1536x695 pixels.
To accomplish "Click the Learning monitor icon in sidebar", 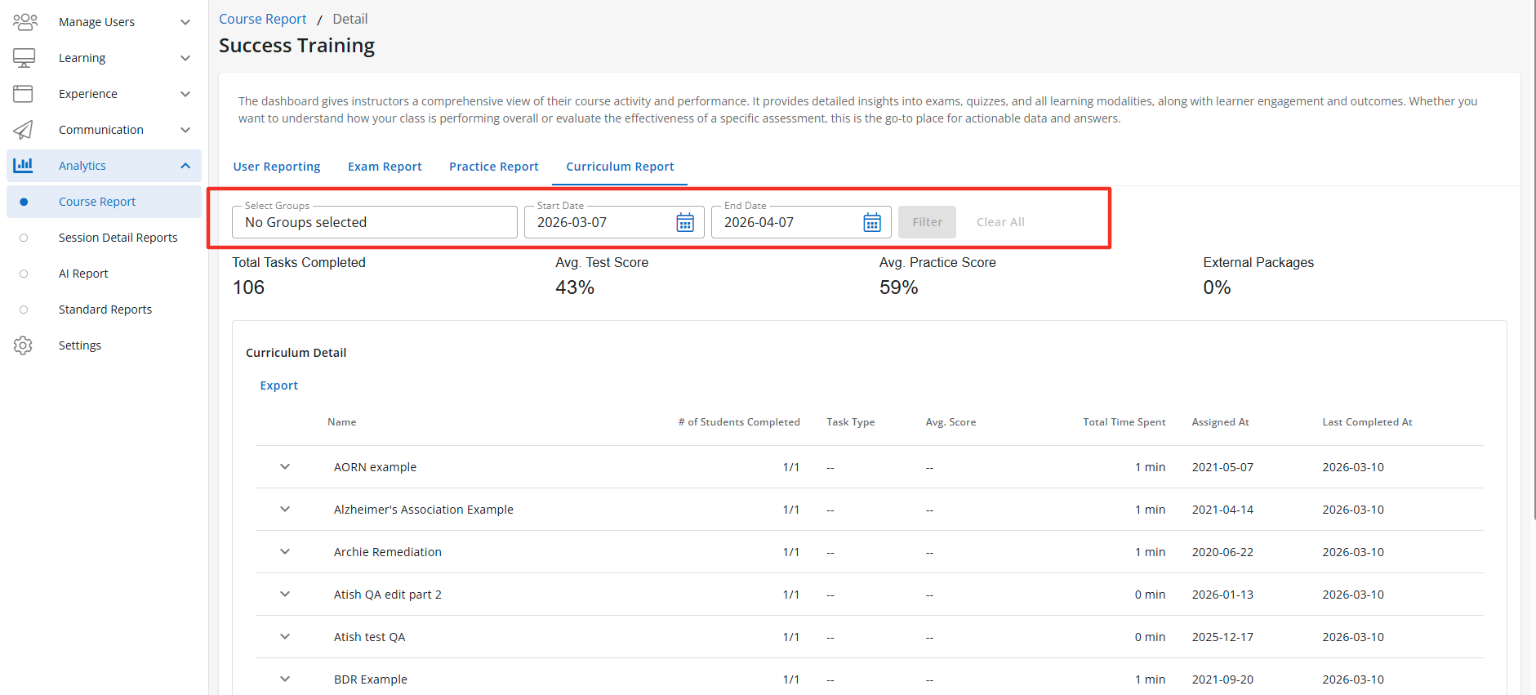I will click(24, 58).
